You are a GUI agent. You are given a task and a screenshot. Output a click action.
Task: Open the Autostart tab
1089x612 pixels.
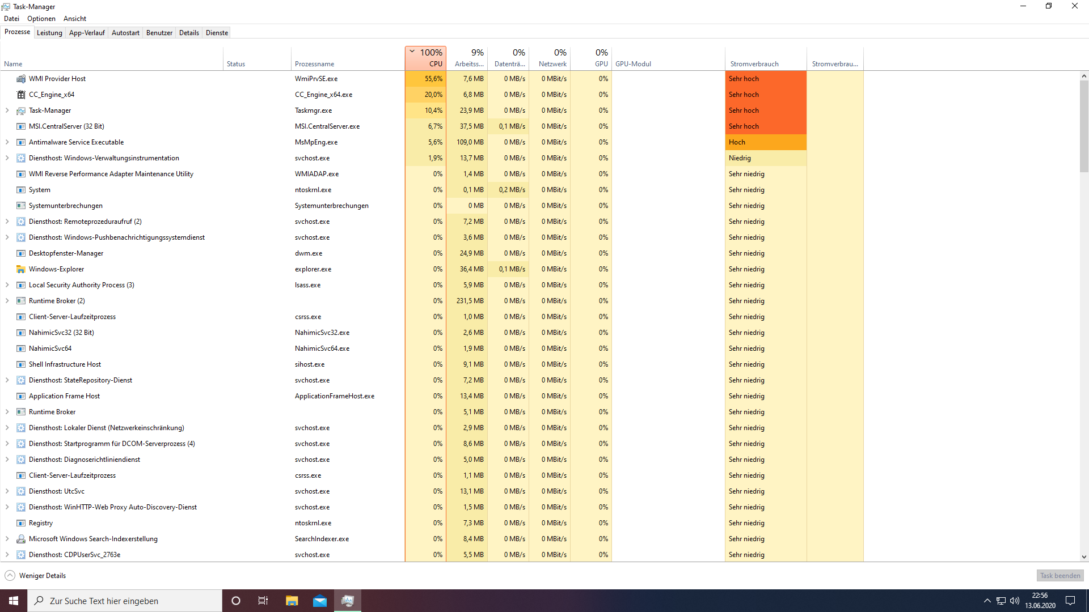[125, 33]
